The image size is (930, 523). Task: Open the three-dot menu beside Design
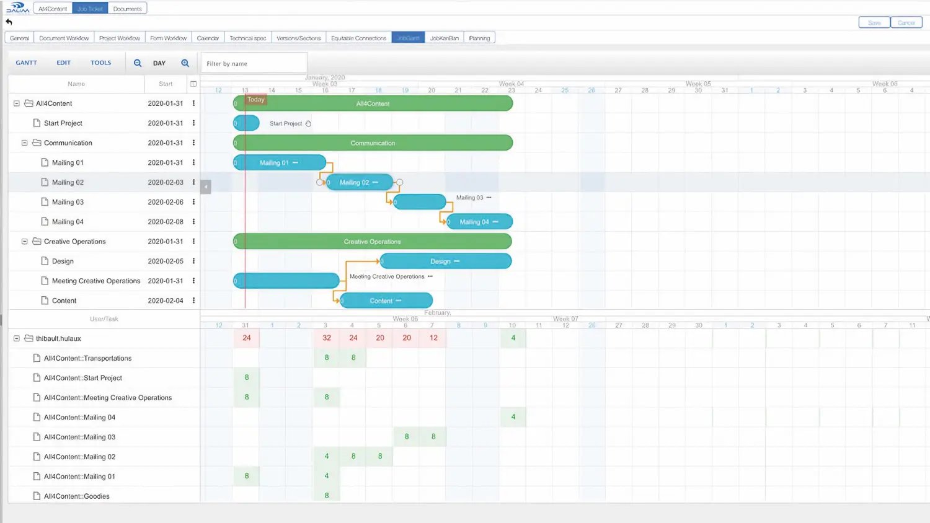(x=194, y=261)
